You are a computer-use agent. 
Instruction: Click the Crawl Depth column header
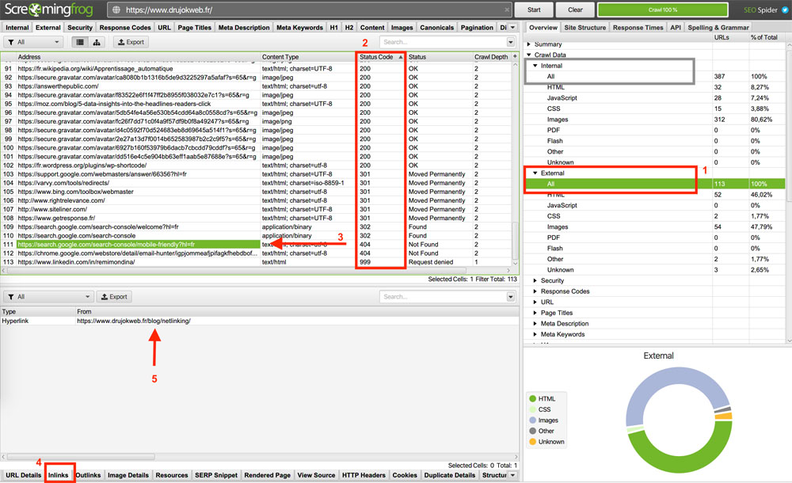(x=491, y=56)
